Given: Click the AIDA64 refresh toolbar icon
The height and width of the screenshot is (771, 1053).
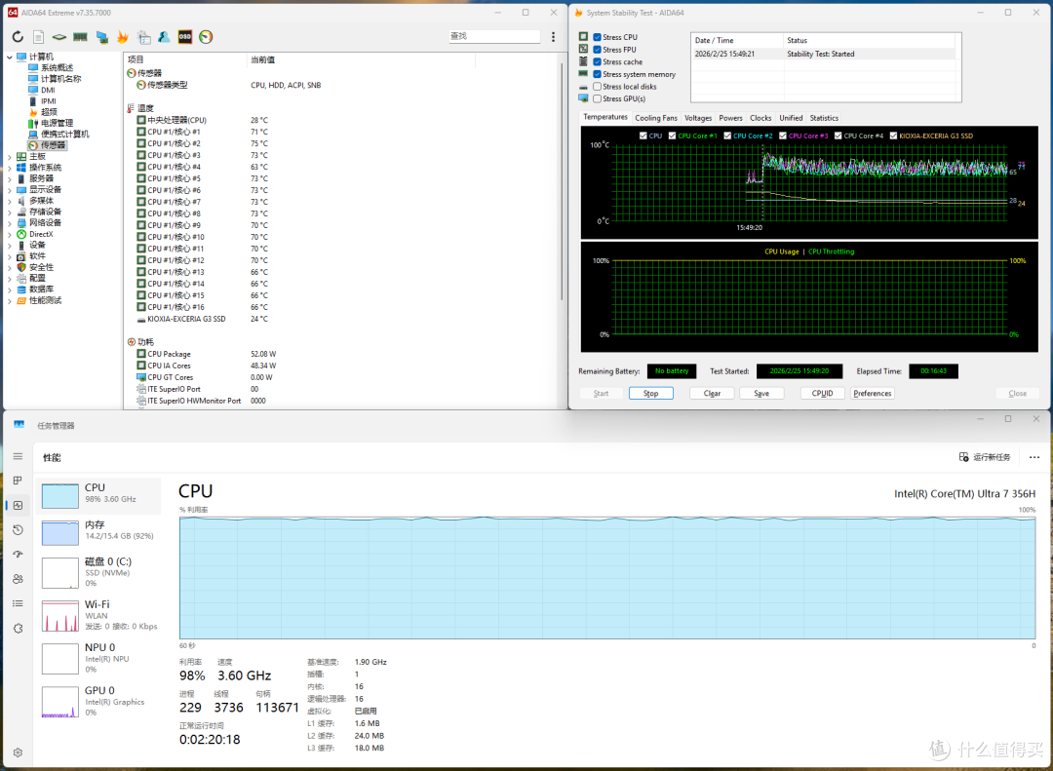Looking at the screenshot, I should 19,37.
